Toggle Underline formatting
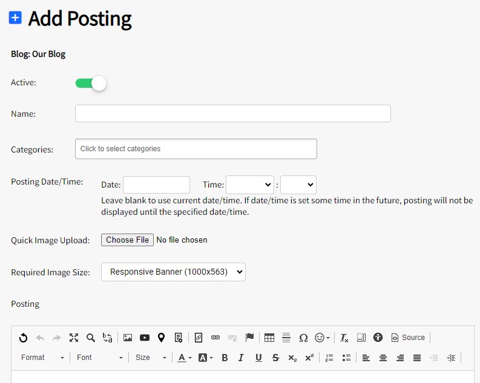480x383 pixels. pos(258,358)
